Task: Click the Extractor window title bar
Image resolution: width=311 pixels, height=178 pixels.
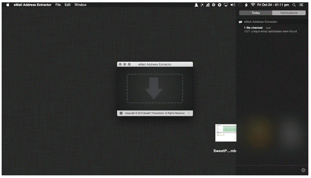Action: coord(155,64)
